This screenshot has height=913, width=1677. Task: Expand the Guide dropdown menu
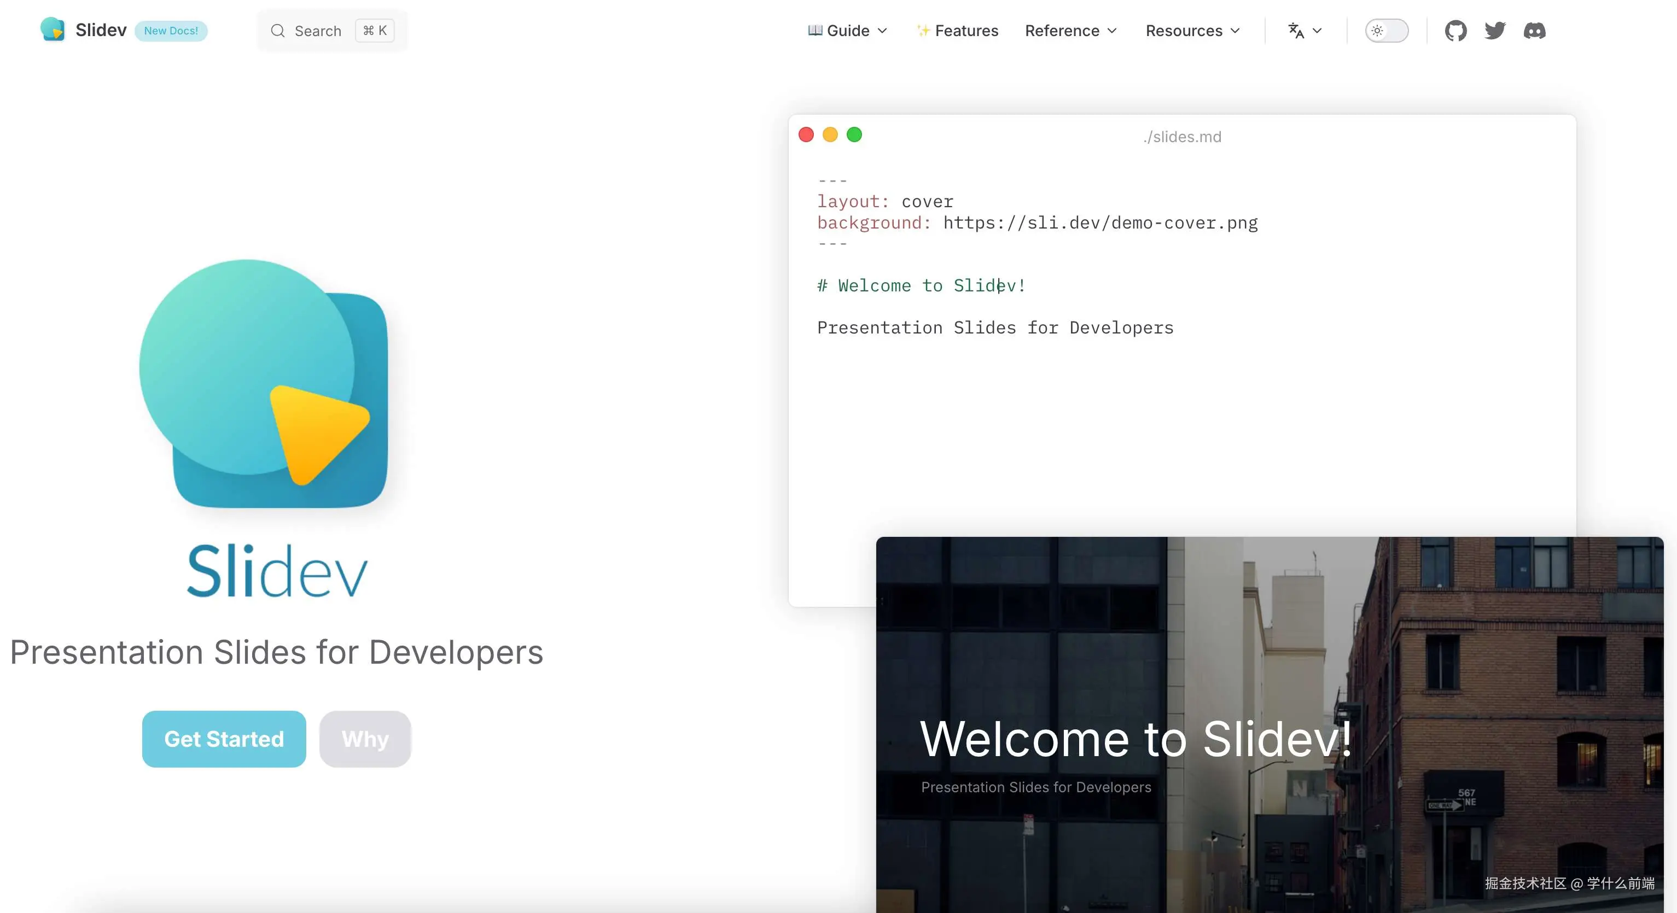(848, 31)
